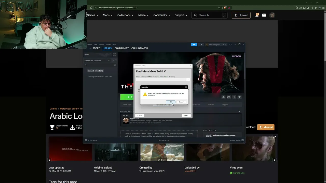Click Next in SnakeBite Setup
Viewport: 326px width, 183px height.
(x=186, y=116)
